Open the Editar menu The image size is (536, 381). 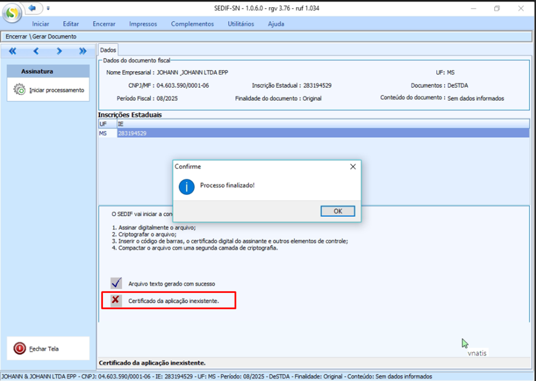71,24
